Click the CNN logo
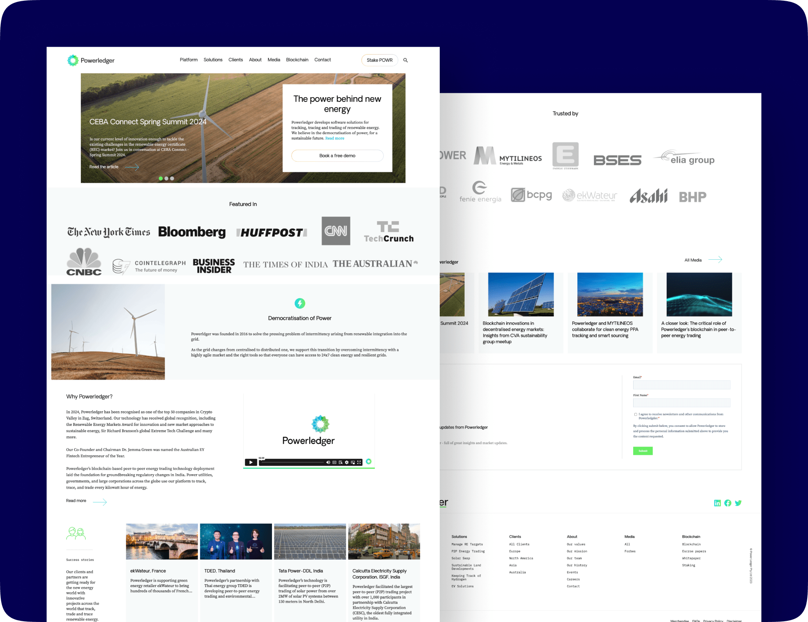 click(x=336, y=231)
